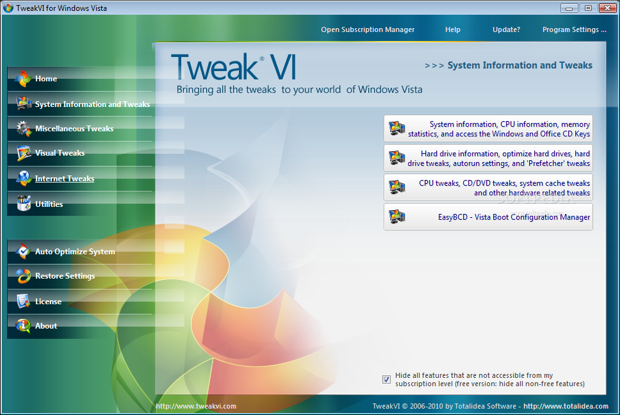Select System Information and Tweaks label
Image resolution: width=620 pixels, height=415 pixels.
tap(92, 104)
